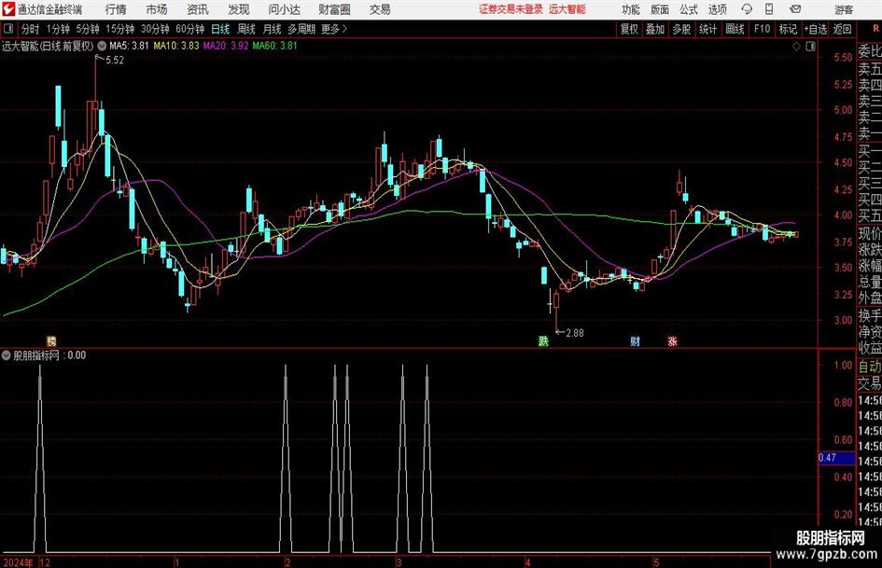Open the headset customer service icon
Screen dimensions: 882x568
point(747,9)
